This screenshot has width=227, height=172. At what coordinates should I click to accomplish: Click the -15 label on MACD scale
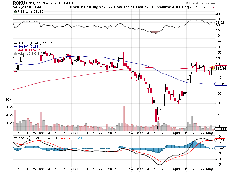218,164
